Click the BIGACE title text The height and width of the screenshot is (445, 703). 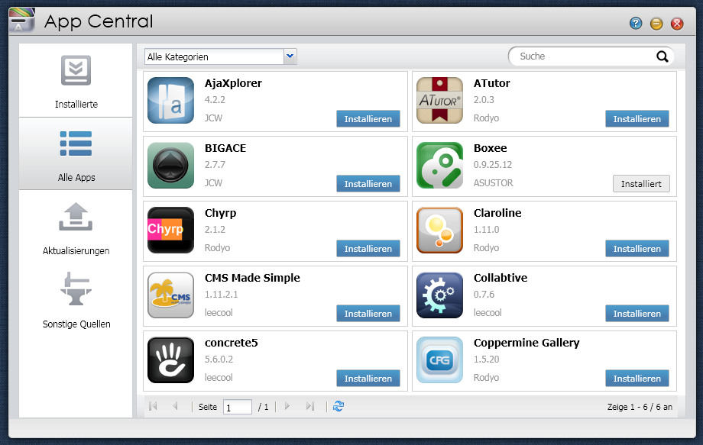coord(225,148)
